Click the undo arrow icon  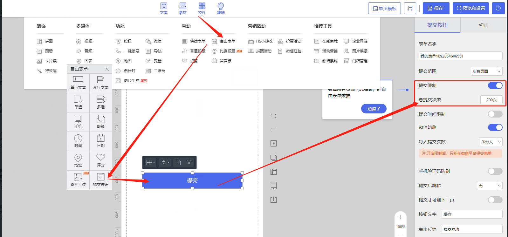273,115
